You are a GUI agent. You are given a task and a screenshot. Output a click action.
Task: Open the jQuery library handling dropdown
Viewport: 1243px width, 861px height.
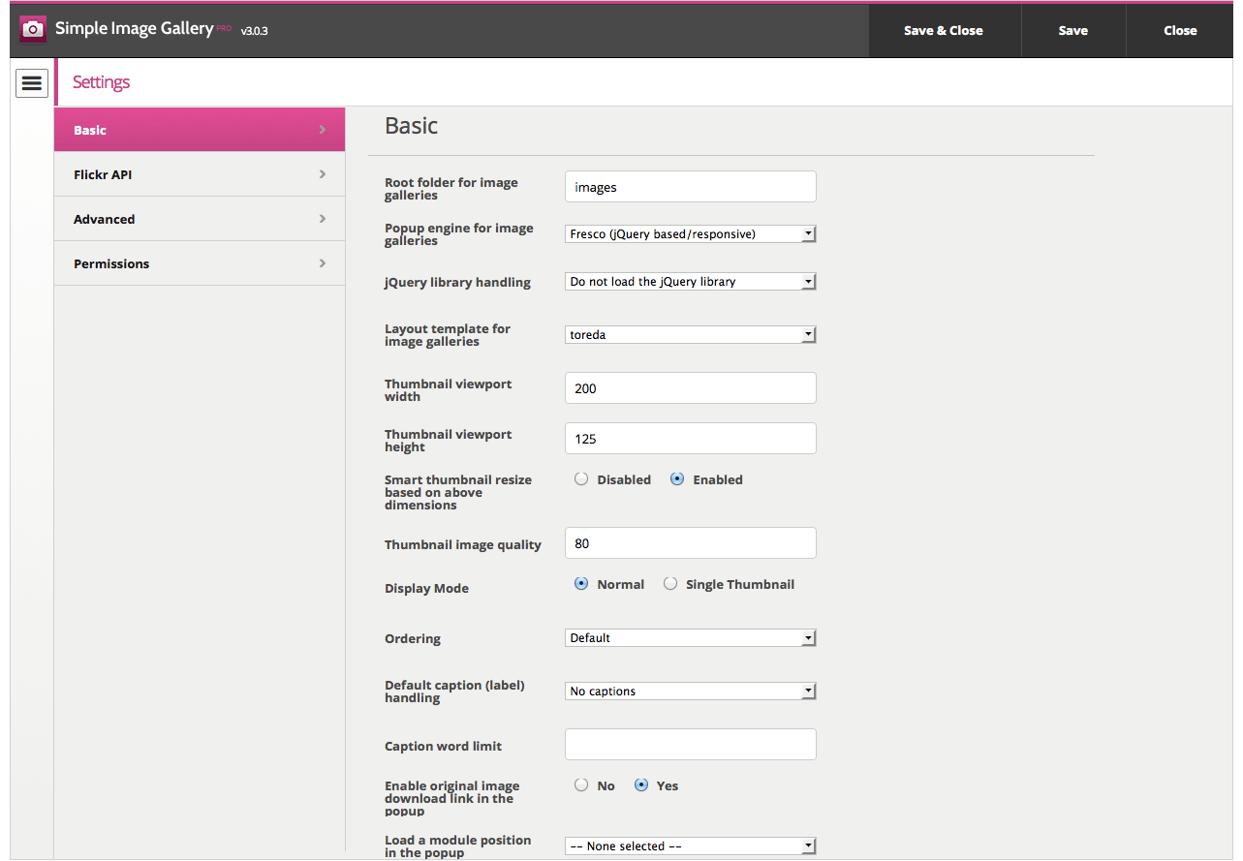[x=691, y=282]
